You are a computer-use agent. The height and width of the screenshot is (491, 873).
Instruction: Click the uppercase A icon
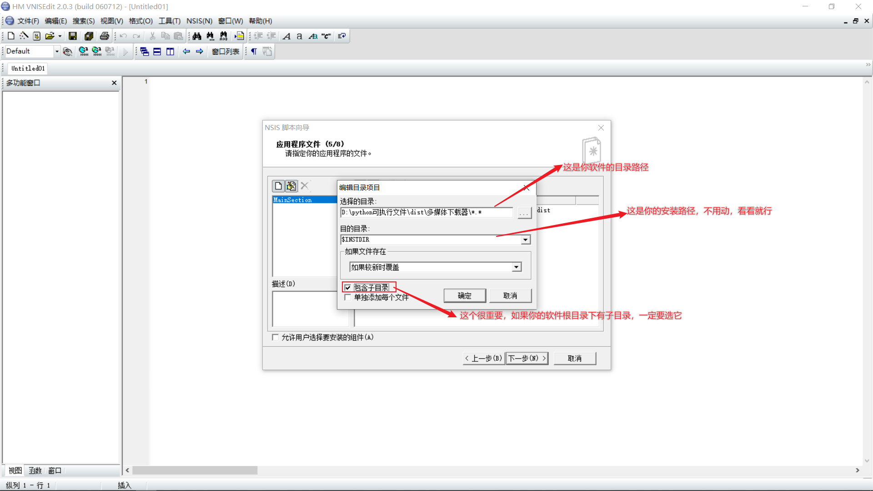coord(286,36)
